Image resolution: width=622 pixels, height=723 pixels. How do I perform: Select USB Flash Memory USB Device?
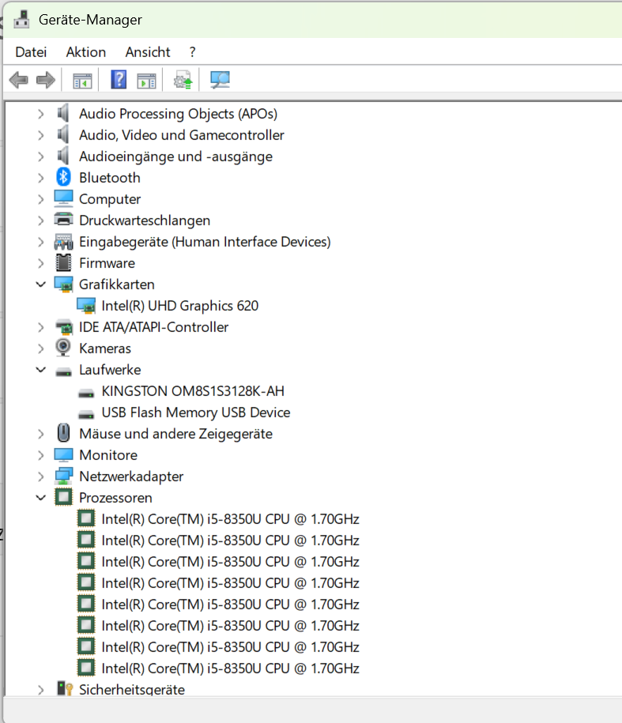pyautogui.click(x=196, y=412)
